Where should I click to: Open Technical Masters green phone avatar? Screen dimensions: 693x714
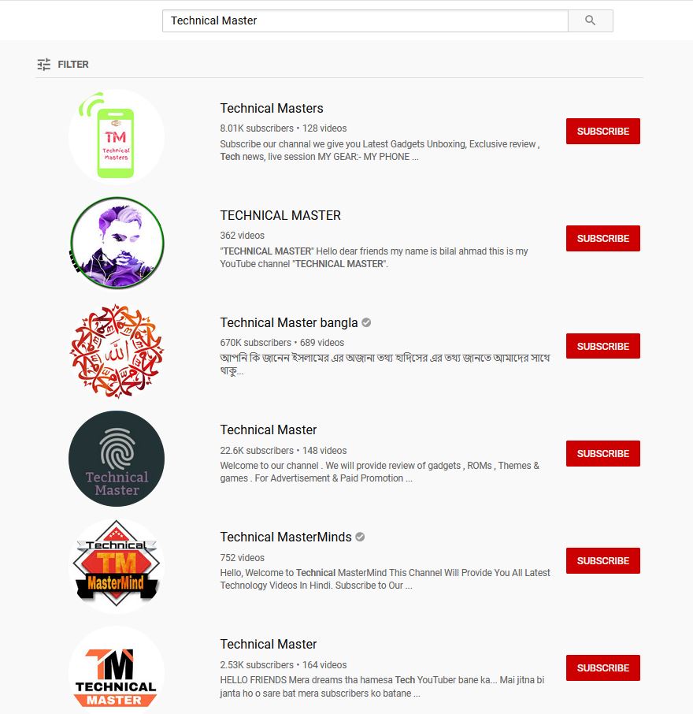click(x=117, y=136)
